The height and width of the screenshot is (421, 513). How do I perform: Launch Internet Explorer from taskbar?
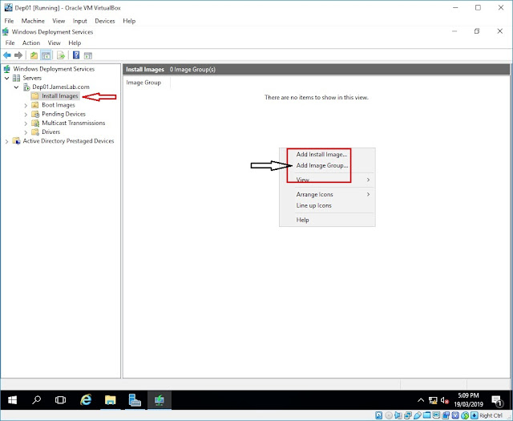click(x=86, y=399)
